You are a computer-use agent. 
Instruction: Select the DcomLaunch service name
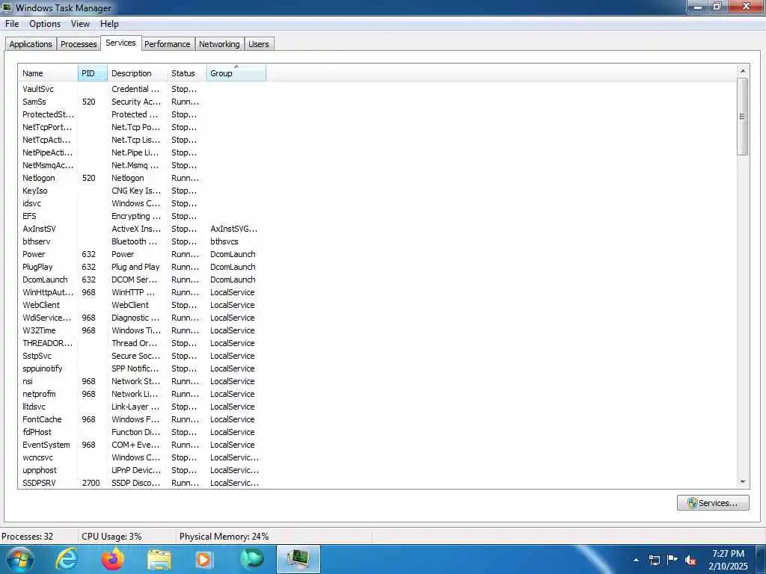(45, 280)
